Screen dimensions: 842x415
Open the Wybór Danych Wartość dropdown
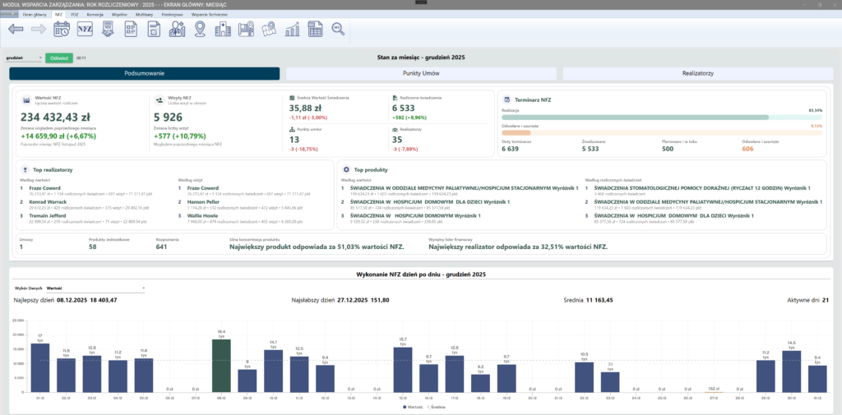tap(95, 288)
